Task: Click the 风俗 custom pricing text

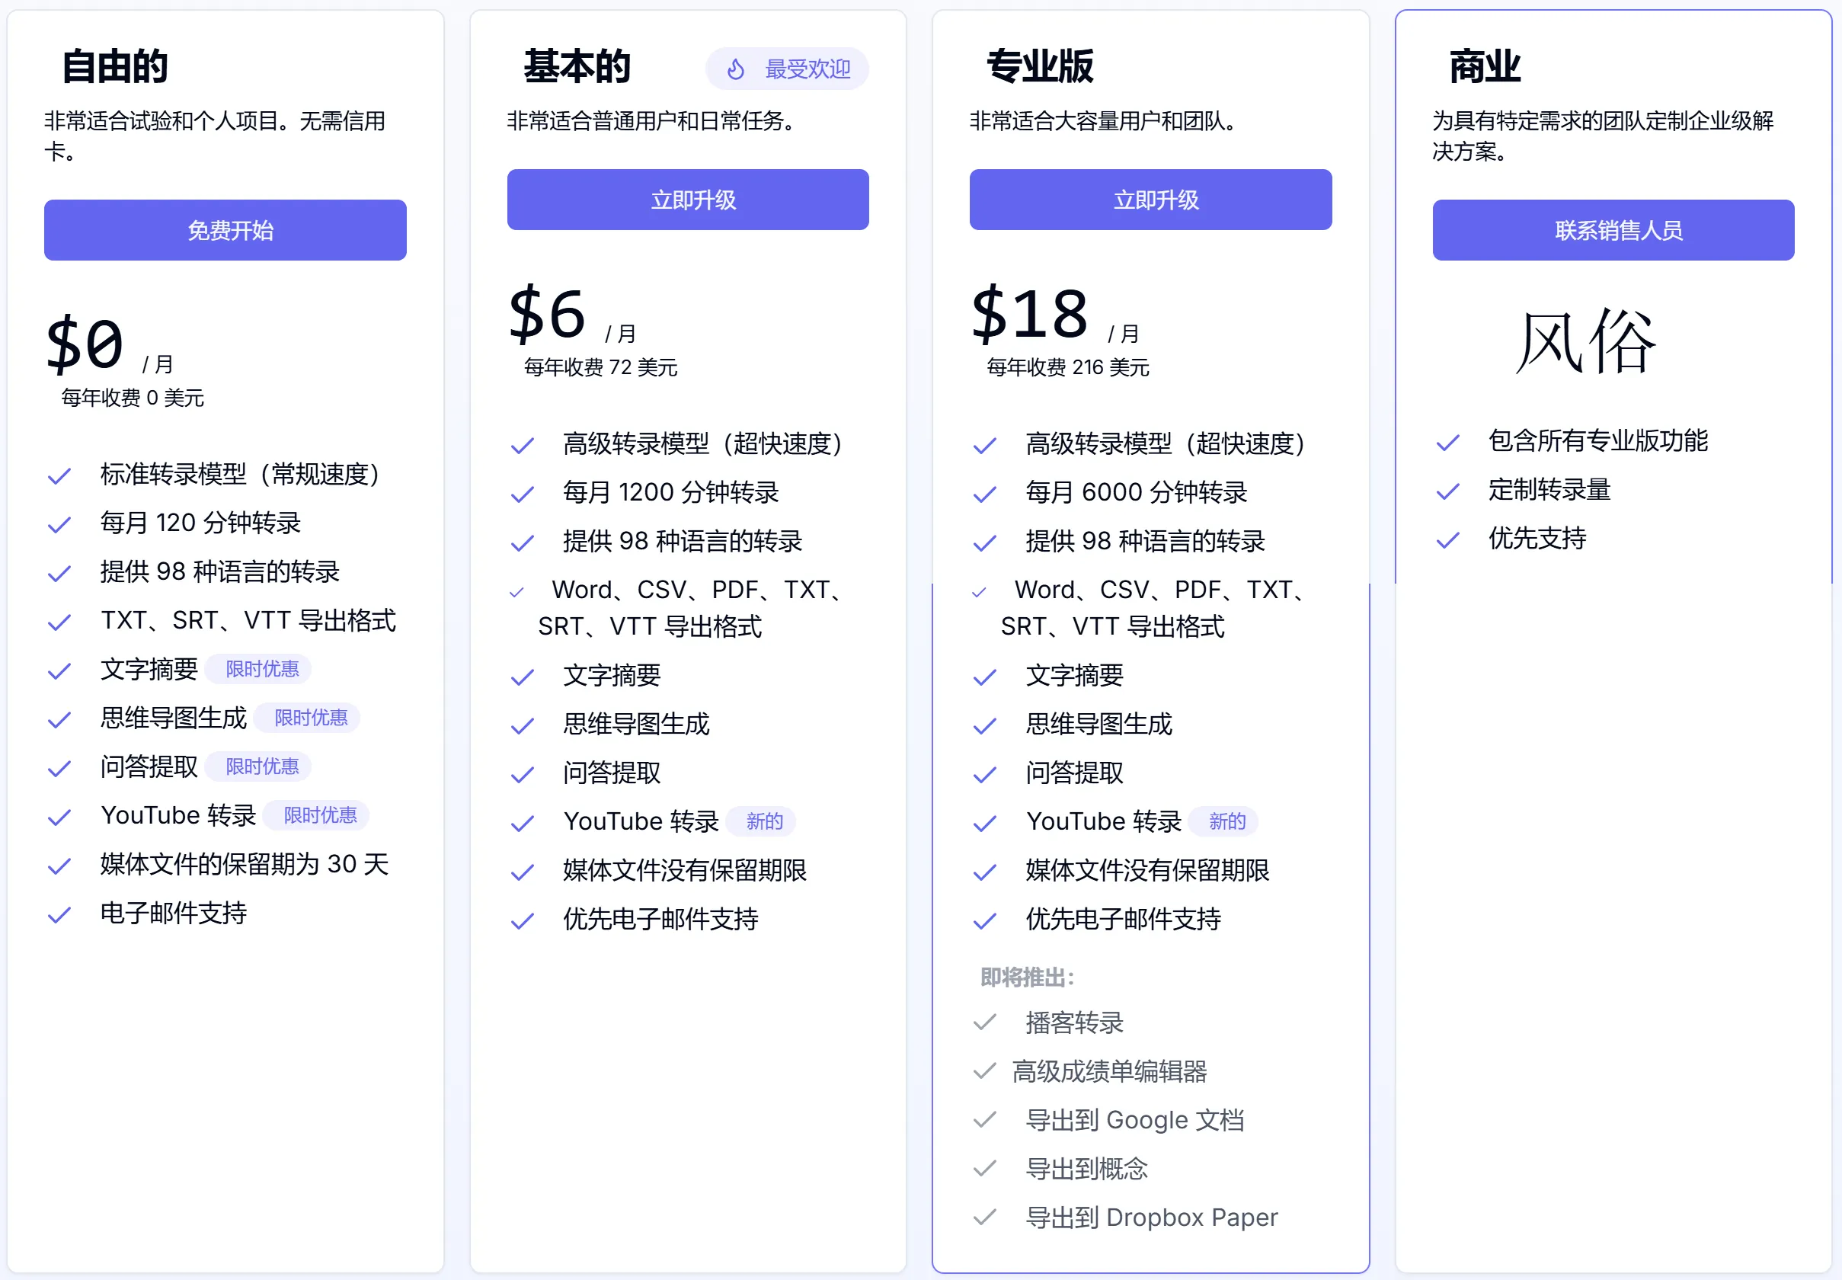Action: pyautogui.click(x=1585, y=341)
